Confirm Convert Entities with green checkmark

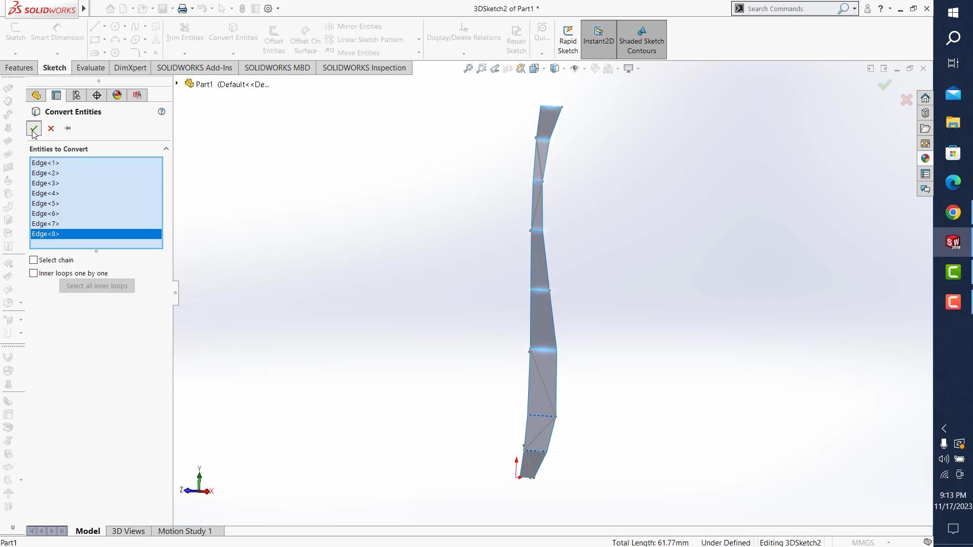(x=33, y=128)
